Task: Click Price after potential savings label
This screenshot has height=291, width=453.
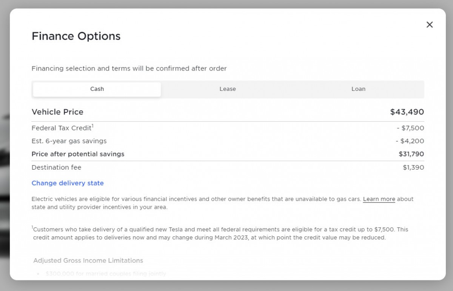Action: pos(78,154)
